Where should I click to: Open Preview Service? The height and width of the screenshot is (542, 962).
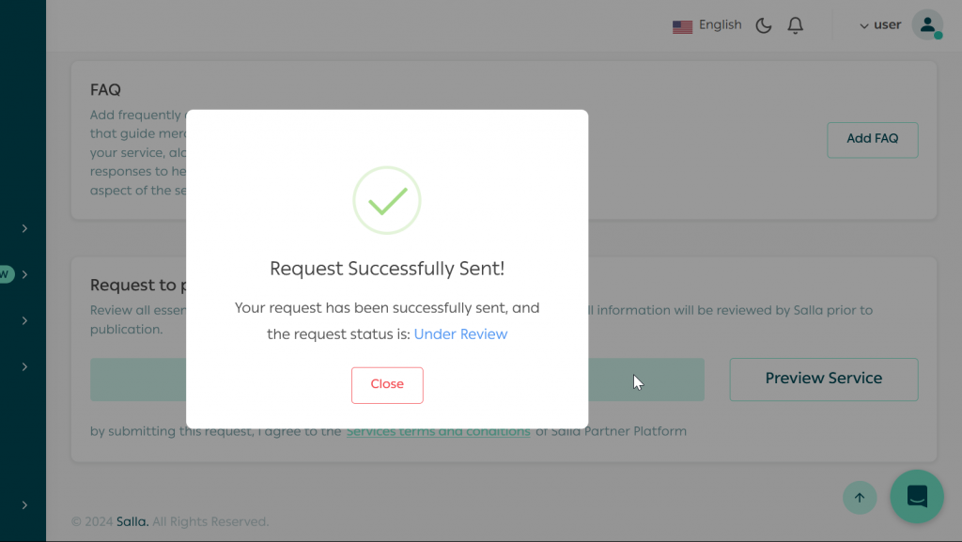(x=823, y=379)
